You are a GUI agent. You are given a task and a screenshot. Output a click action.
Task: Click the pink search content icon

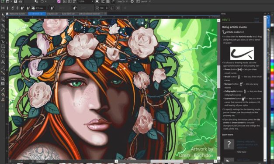59,1
